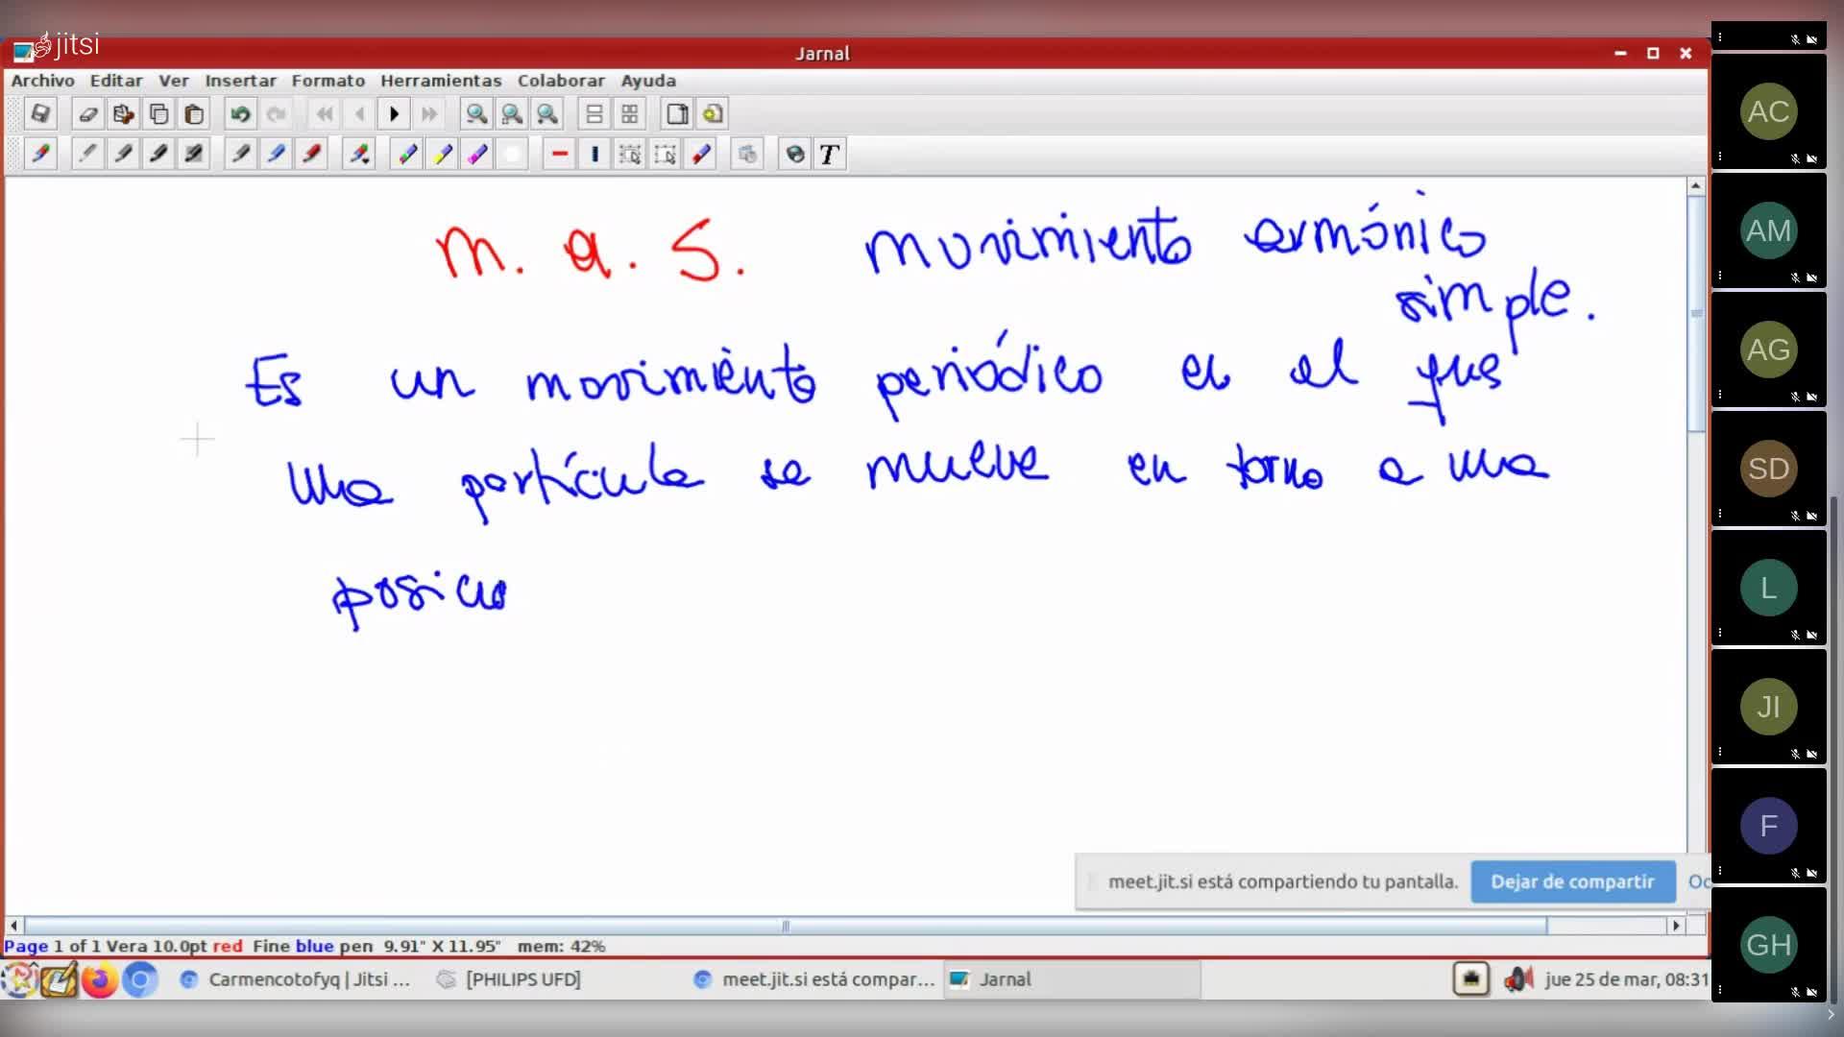Go to next page arrow
This screenshot has width=1844, height=1037.
[394, 114]
